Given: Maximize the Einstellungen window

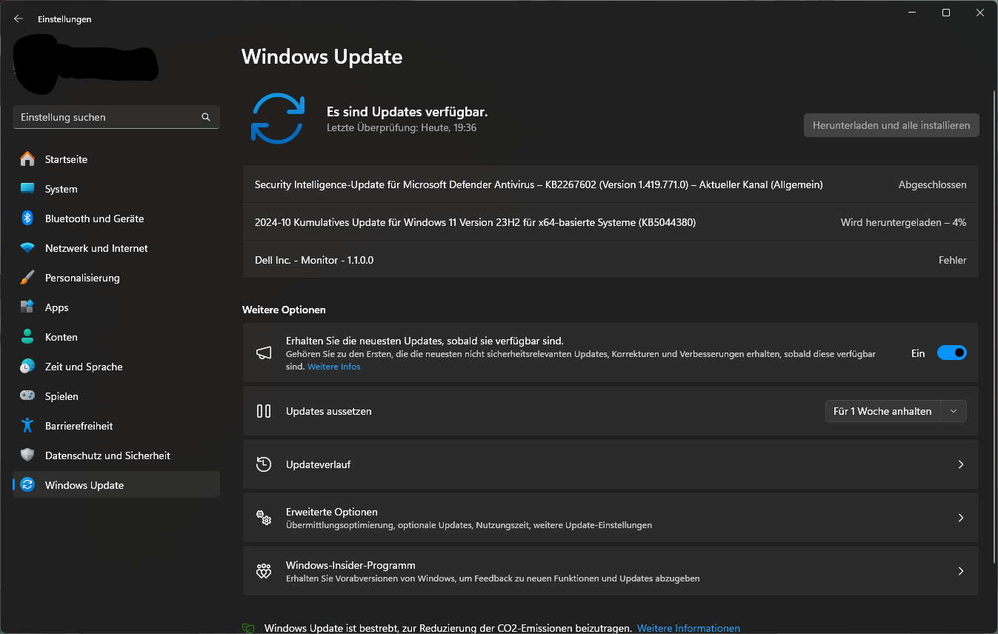Looking at the screenshot, I should pyautogui.click(x=946, y=13).
